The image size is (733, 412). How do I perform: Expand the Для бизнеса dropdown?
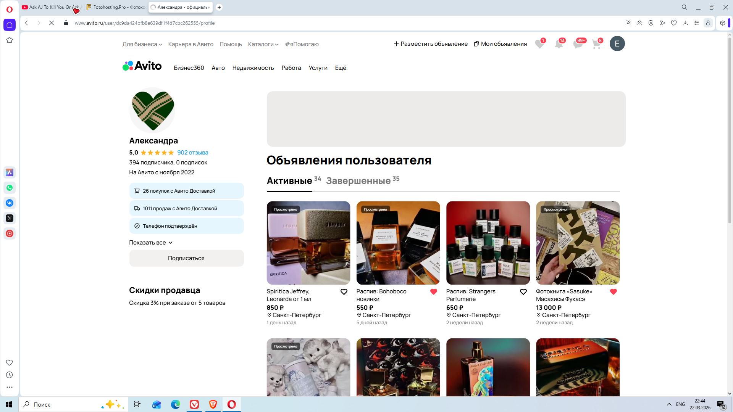tap(142, 44)
